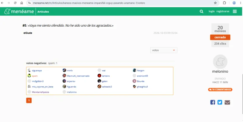Image resolution: width=243 pixels, height=122 pixels.
Task: Open Aergon's profile link
Action: click(141, 71)
